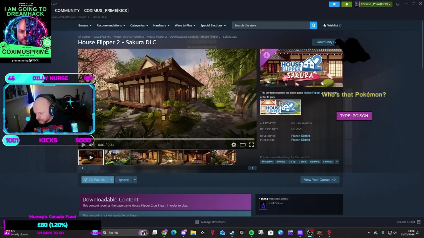Open Discord from taskbar
This screenshot has height=238, width=424.
coord(184,233)
